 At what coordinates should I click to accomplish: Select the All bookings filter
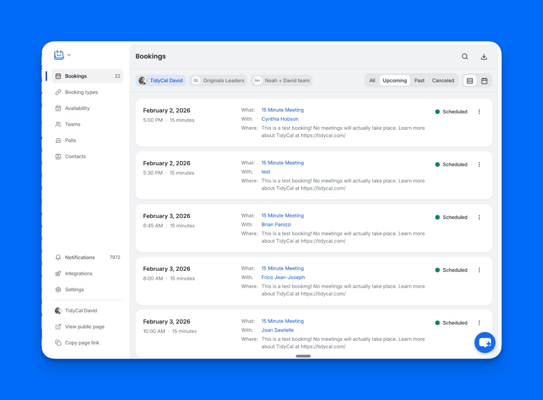click(372, 81)
